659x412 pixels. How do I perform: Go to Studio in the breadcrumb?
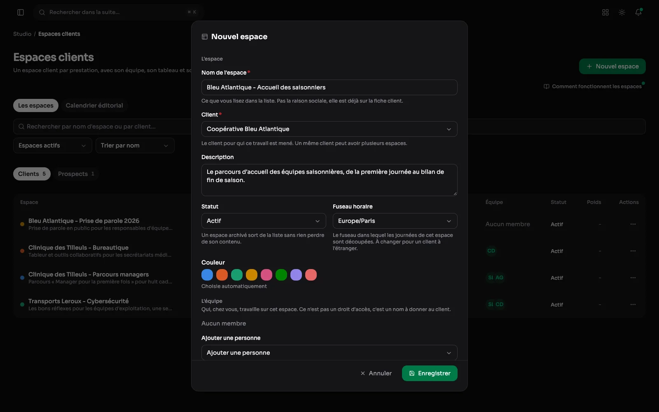click(x=22, y=34)
